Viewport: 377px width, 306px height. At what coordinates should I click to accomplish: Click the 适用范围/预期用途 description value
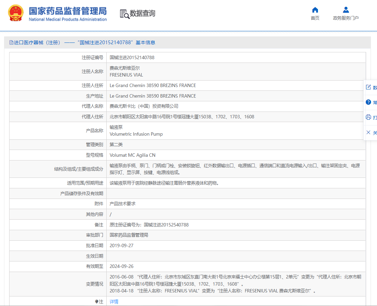[x=164, y=183]
